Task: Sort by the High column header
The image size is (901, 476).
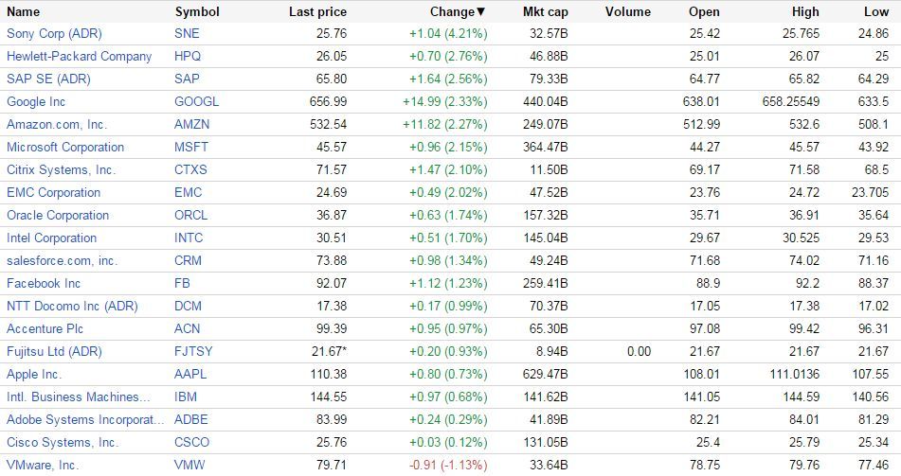Action: pyautogui.click(x=805, y=12)
